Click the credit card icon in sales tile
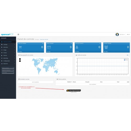Screen dimensions: 131x131 [x=49, y=47]
